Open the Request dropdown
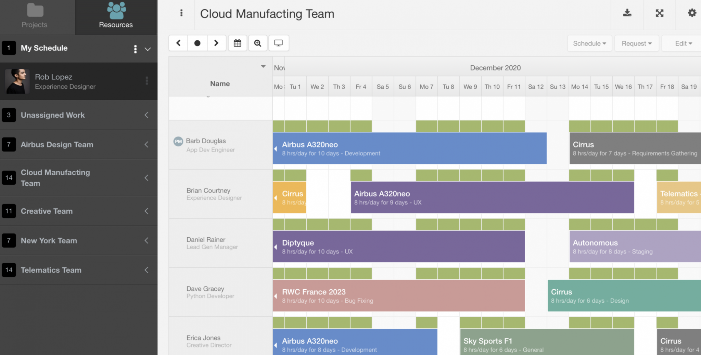 pyautogui.click(x=636, y=43)
